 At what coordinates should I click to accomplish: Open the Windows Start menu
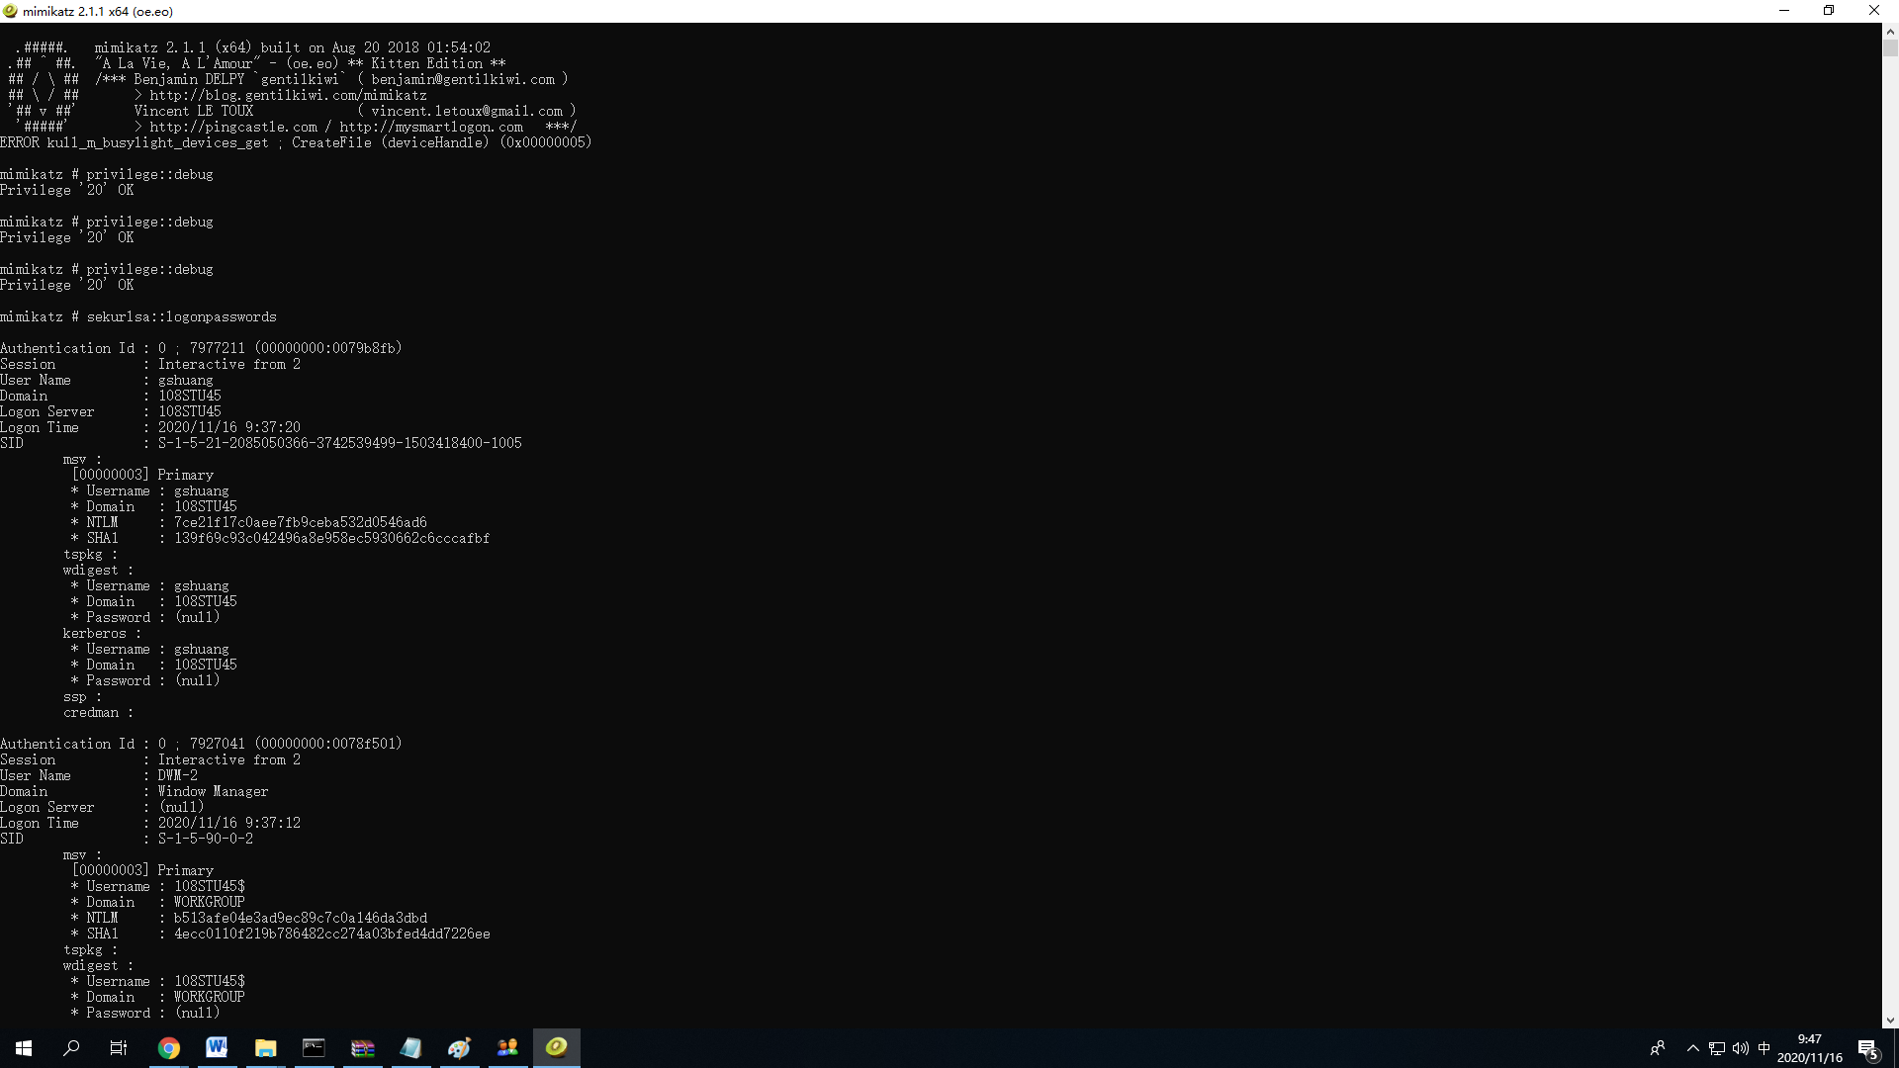(x=24, y=1048)
